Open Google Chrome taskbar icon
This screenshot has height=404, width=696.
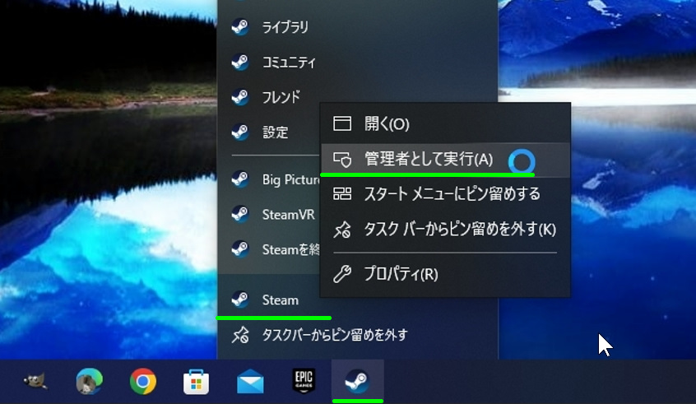(143, 381)
